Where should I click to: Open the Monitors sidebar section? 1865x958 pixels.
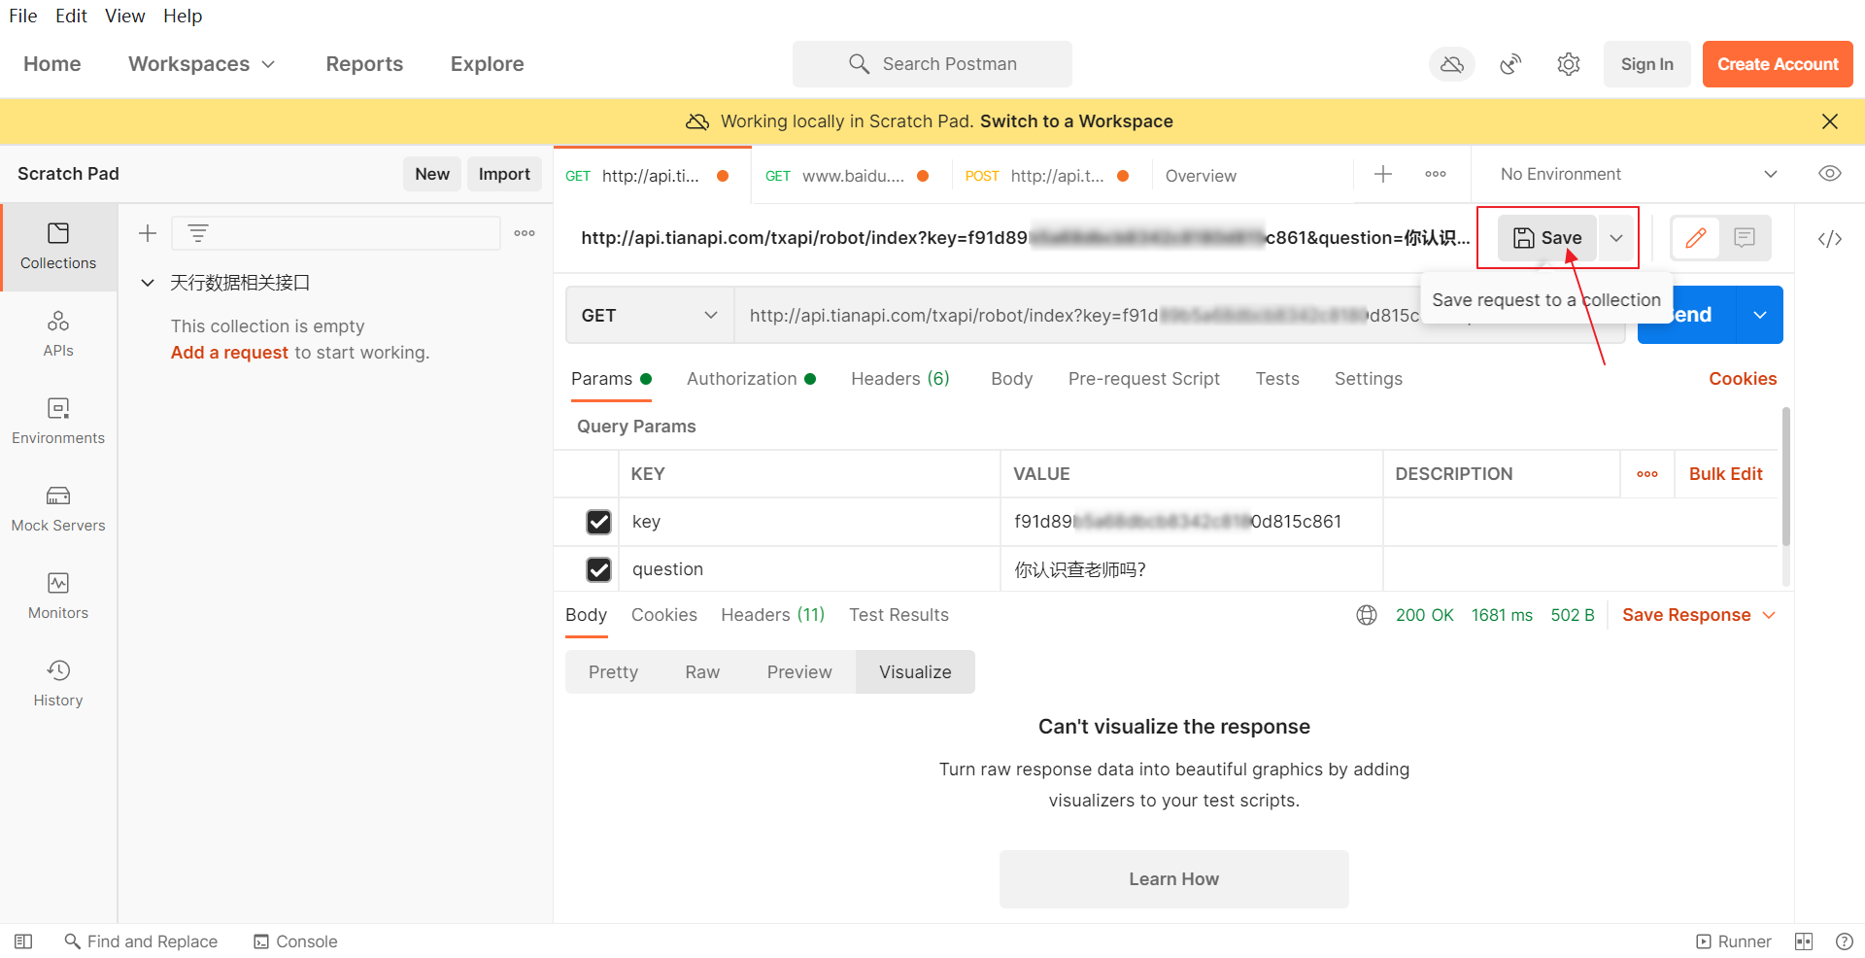click(x=58, y=597)
